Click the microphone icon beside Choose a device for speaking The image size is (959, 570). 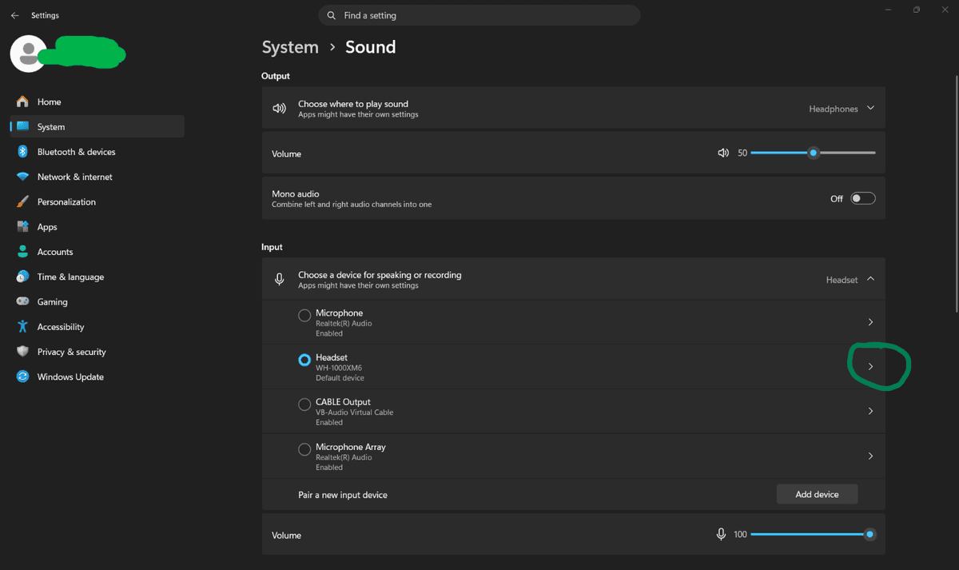click(x=279, y=280)
